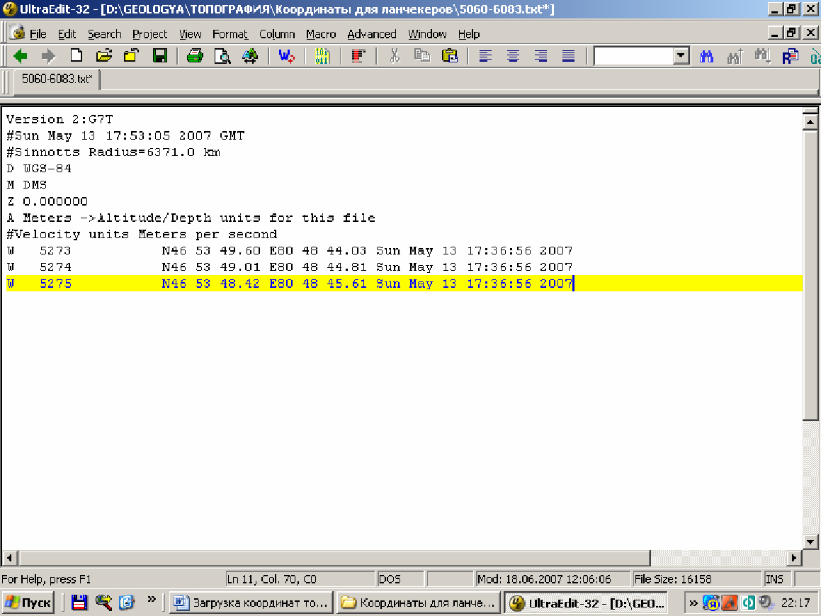This screenshot has height=616, width=821.
Task: Click the "D WGS-84" datum line
Action: coord(39,169)
